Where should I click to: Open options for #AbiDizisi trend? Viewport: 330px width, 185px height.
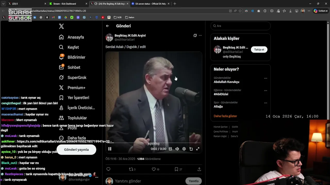[x=266, y=91]
